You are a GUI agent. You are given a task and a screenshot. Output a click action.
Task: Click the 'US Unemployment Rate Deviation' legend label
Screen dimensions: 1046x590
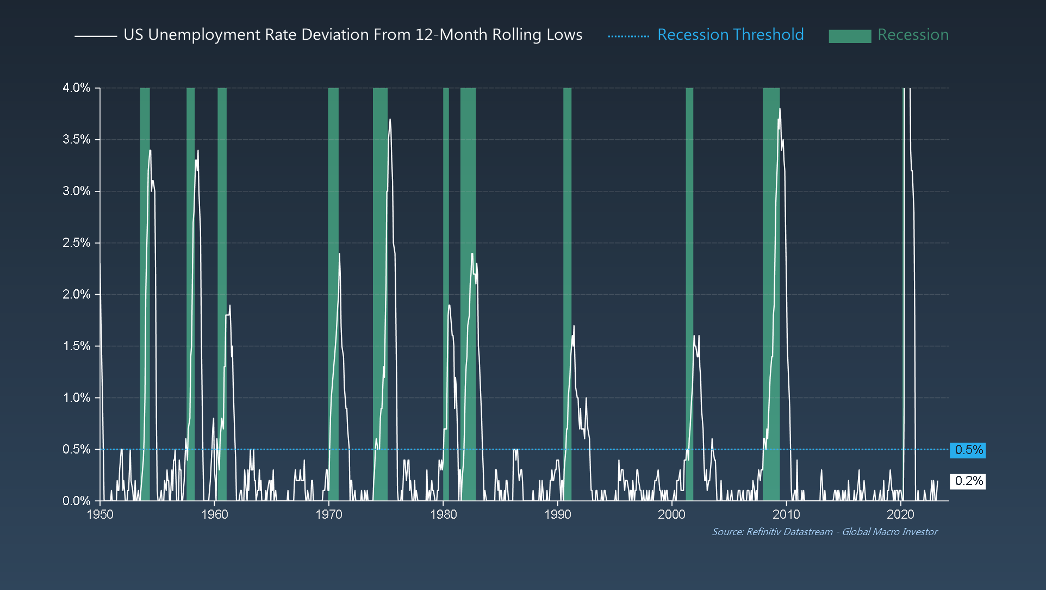click(x=353, y=35)
